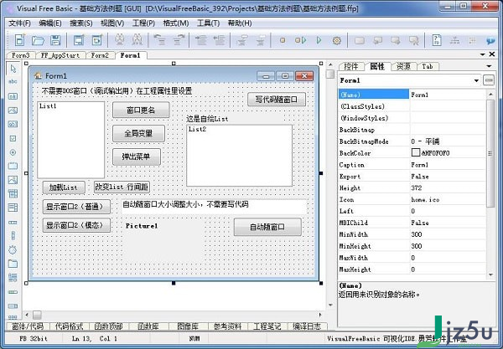This screenshot has width=503, height=349.
Task: Open the properties panel tab overflow arrow
Action: tap(490, 66)
